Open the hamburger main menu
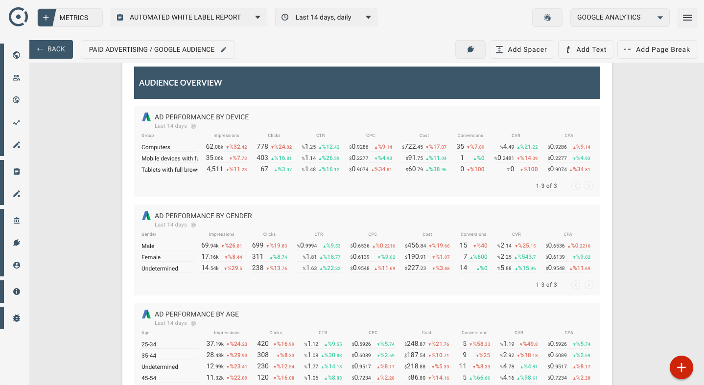The width and height of the screenshot is (704, 385). (687, 18)
